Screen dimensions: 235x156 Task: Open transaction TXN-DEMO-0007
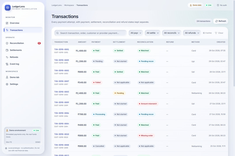(62, 81)
